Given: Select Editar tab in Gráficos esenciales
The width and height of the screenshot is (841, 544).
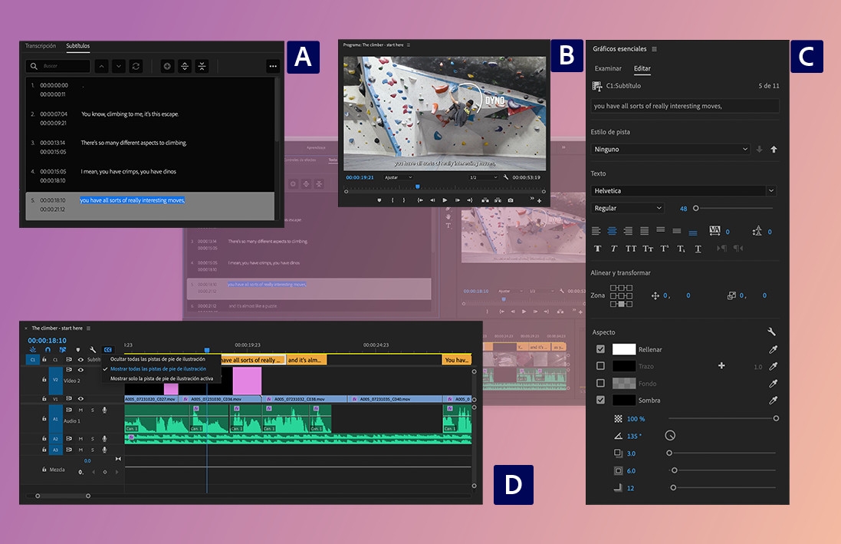Looking at the screenshot, I should [x=642, y=68].
